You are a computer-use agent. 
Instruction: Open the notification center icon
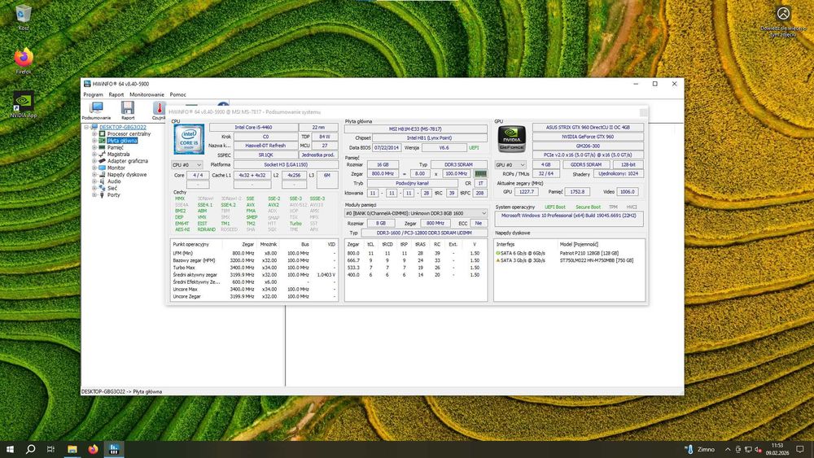(x=800, y=449)
